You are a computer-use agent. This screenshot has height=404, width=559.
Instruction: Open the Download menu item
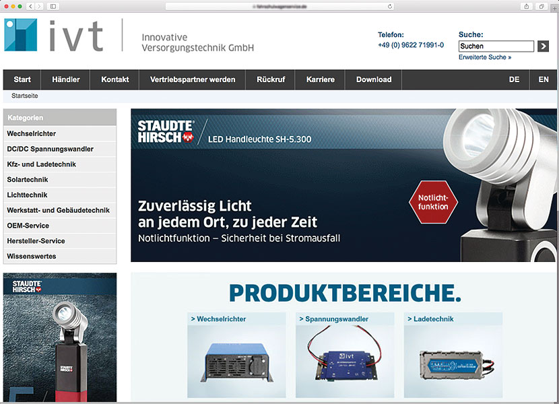(374, 79)
